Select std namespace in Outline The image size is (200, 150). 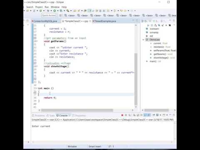click(151, 36)
